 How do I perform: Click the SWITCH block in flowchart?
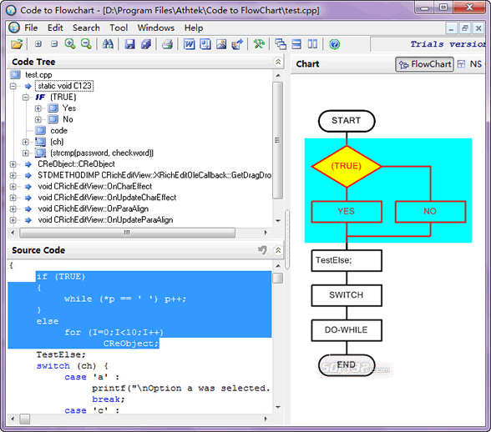[x=347, y=295]
